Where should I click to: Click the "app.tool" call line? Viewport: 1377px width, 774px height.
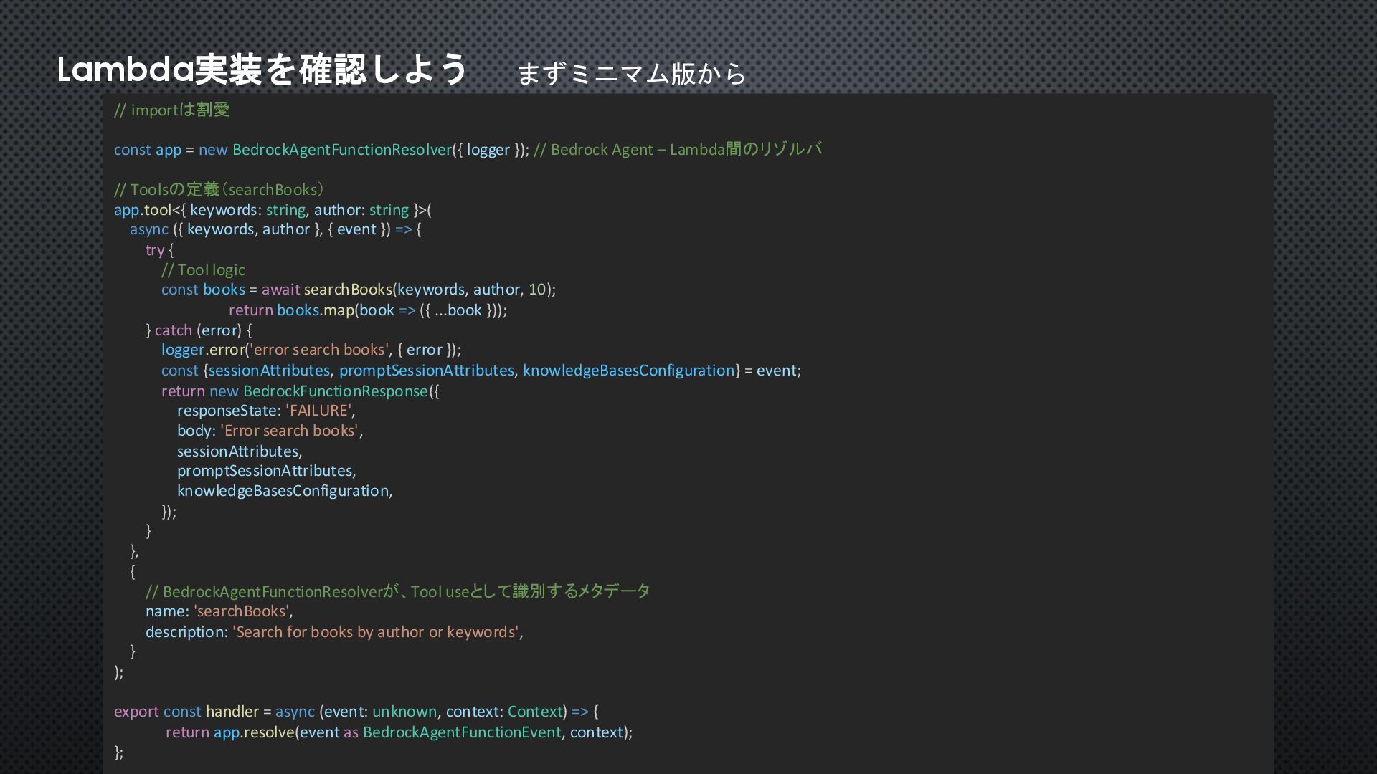coord(273,210)
